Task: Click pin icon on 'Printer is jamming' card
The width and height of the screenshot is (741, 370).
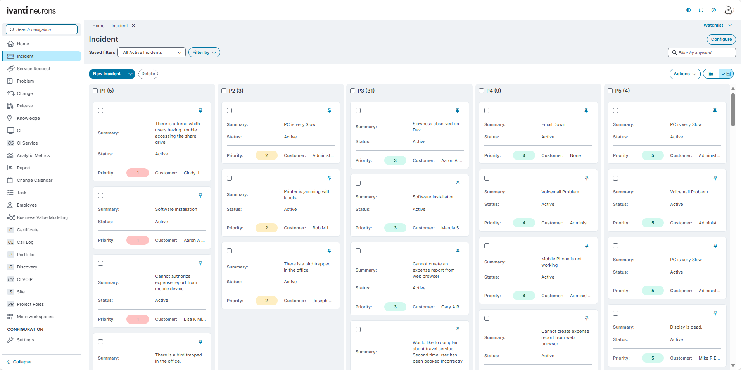Action: tap(329, 178)
